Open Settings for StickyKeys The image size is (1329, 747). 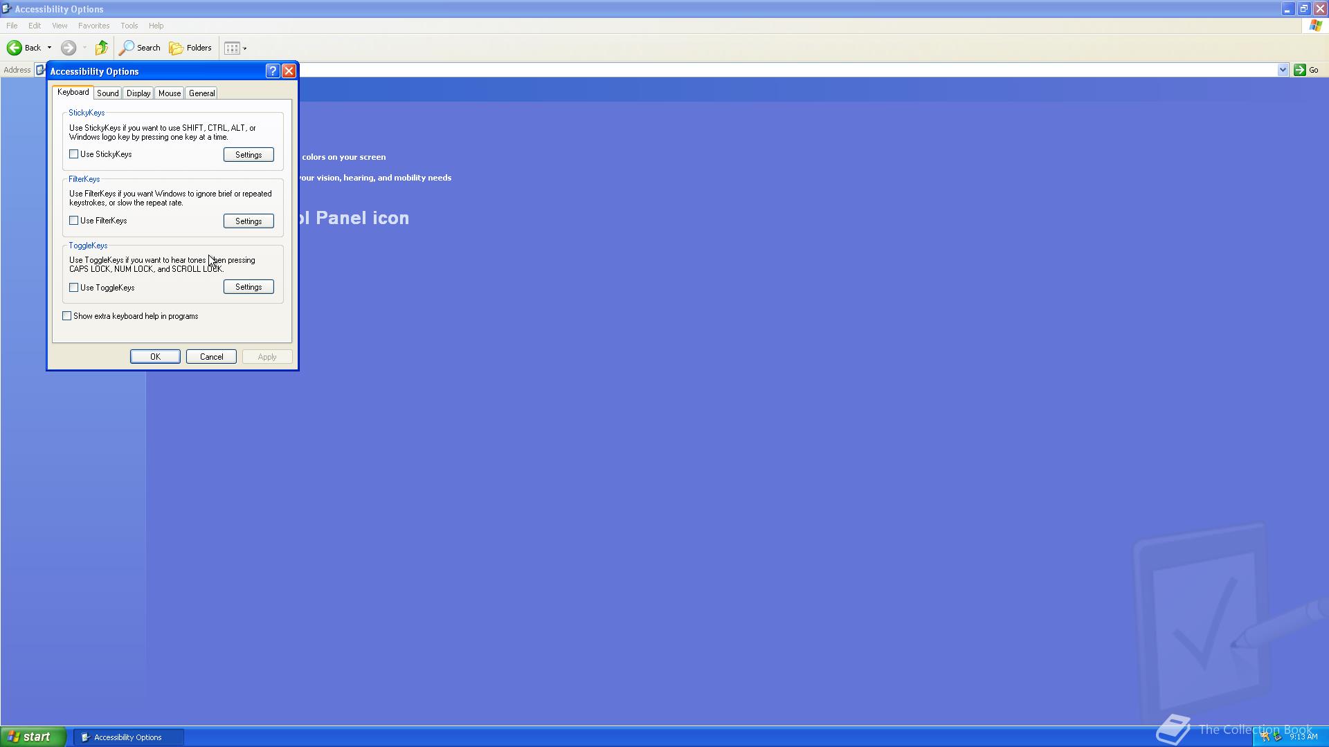(248, 154)
